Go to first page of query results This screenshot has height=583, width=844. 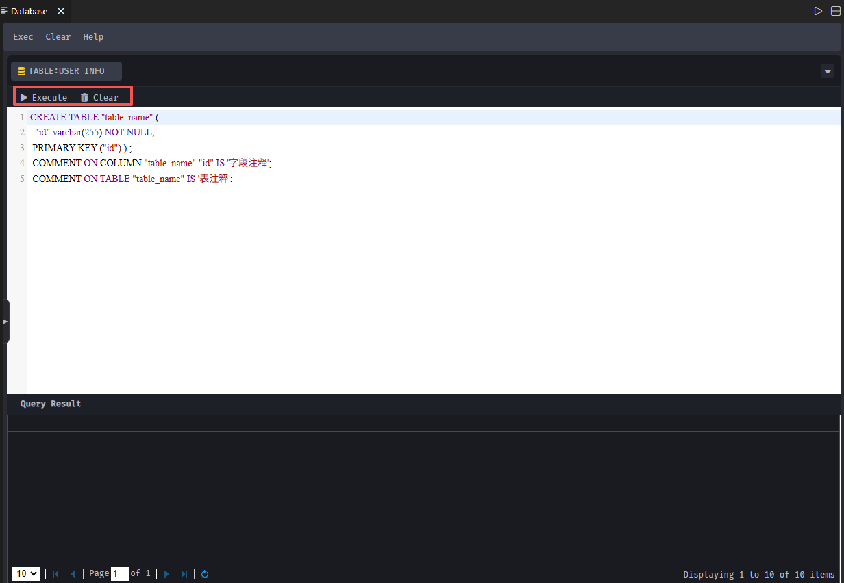pyautogui.click(x=55, y=574)
